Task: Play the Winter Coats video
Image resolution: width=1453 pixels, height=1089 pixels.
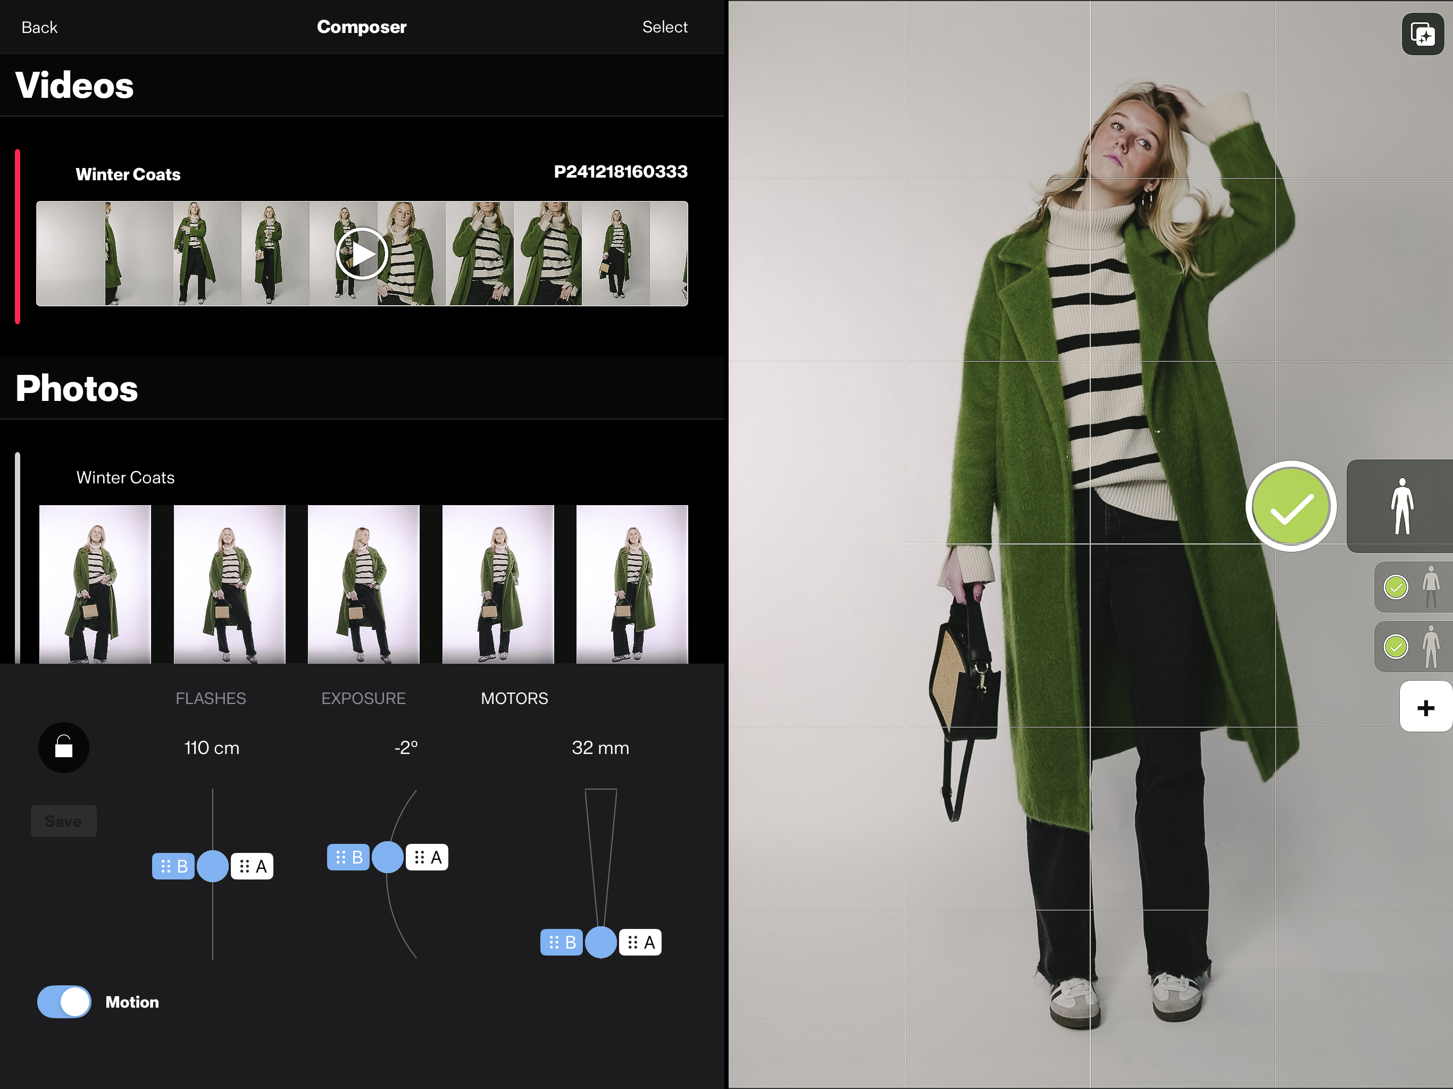Action: (362, 253)
